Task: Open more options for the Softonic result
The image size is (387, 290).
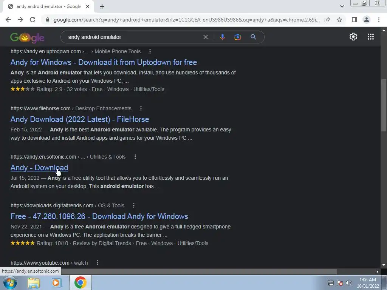Action: click(135, 157)
